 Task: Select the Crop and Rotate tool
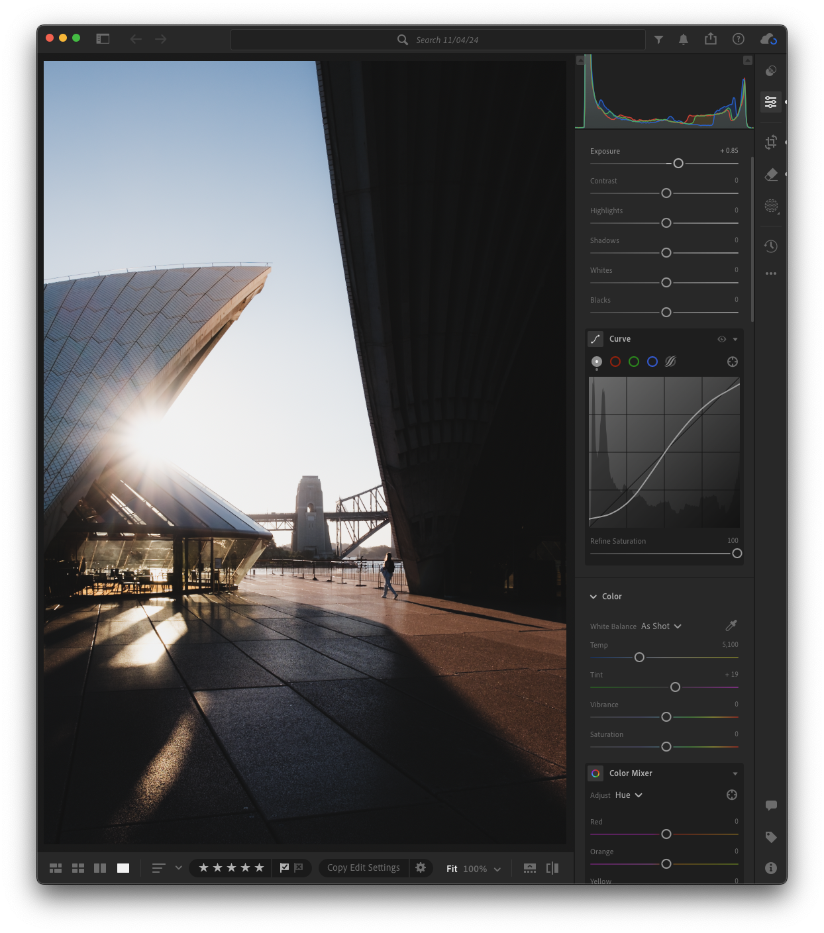click(x=771, y=142)
